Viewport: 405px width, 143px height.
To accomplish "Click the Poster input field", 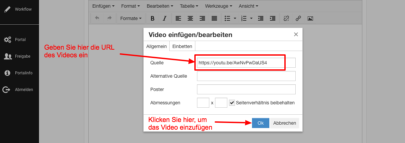I will pyautogui.click(x=246, y=89).
